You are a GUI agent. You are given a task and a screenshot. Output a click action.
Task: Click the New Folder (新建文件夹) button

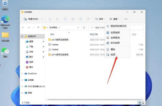pyautogui.click(x=31, y=19)
